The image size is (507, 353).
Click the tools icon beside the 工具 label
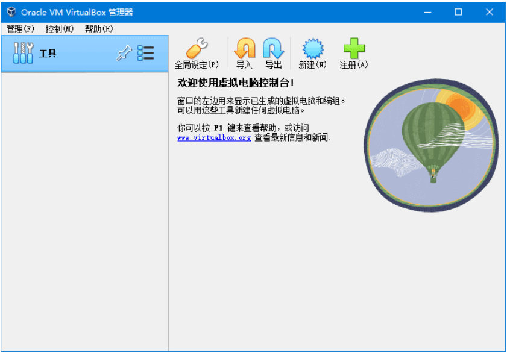tap(22, 53)
